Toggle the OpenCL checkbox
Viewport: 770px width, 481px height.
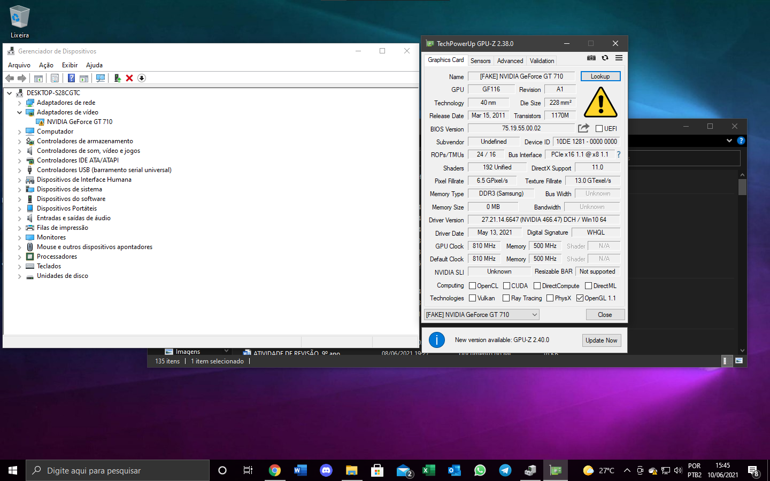tap(472, 286)
